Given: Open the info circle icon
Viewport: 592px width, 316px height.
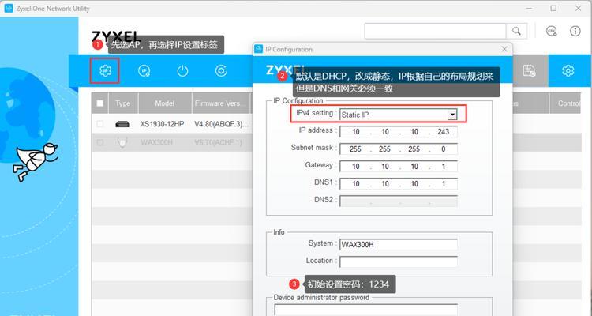Looking at the screenshot, I should [x=575, y=31].
